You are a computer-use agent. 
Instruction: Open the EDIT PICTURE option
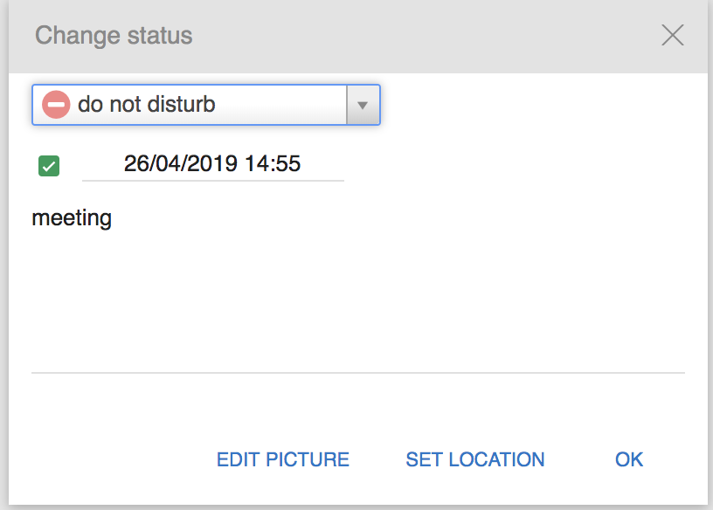283,459
